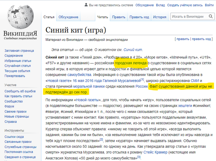
Task: Select the 'Читать' tab
Action: pos(102,17)
